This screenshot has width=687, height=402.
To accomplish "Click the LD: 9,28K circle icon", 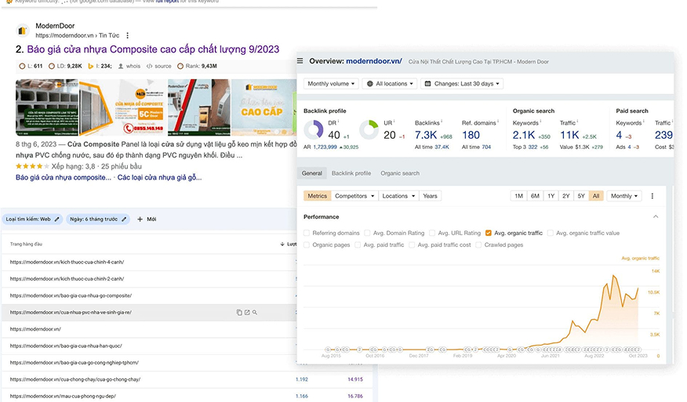I will coord(52,66).
